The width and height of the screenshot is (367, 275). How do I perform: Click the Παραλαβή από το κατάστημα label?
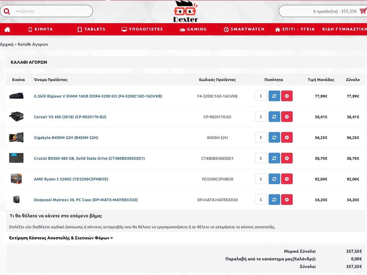coord(270,259)
